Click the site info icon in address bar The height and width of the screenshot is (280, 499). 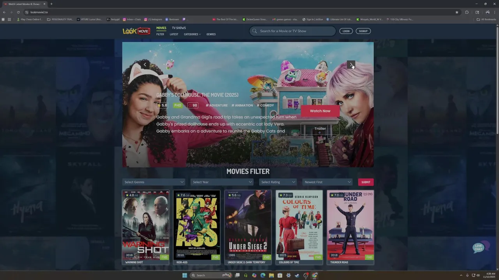[x=27, y=12]
